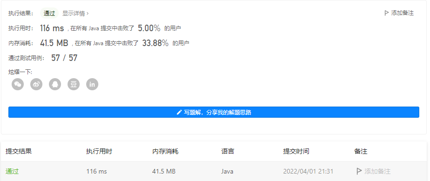Viewport: 430px width, 181px height.
Task: Click the 提交时间 column header
Action: pos(296,151)
